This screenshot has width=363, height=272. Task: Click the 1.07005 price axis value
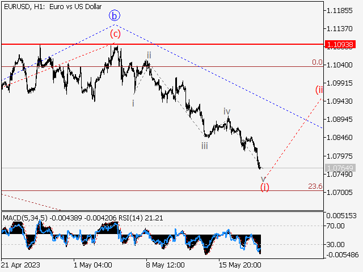339,193
